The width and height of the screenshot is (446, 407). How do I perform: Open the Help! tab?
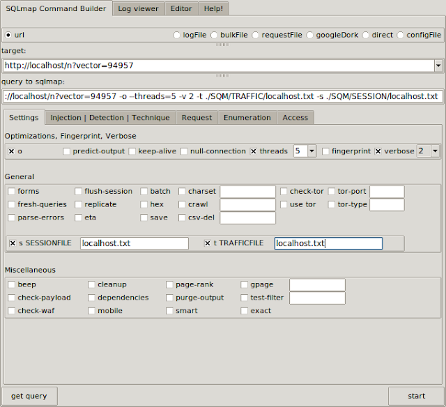(x=213, y=8)
